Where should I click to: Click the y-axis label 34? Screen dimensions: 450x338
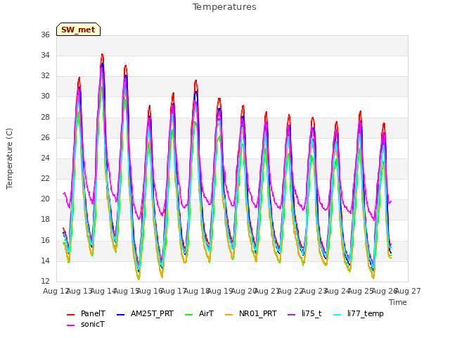(45, 55)
